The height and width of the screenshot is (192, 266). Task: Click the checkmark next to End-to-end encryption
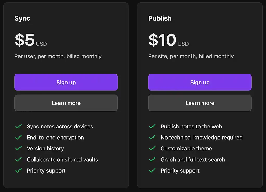pos(18,138)
